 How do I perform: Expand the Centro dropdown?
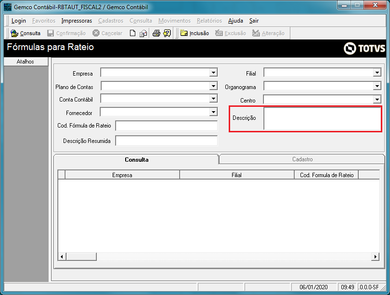pyautogui.click(x=377, y=100)
